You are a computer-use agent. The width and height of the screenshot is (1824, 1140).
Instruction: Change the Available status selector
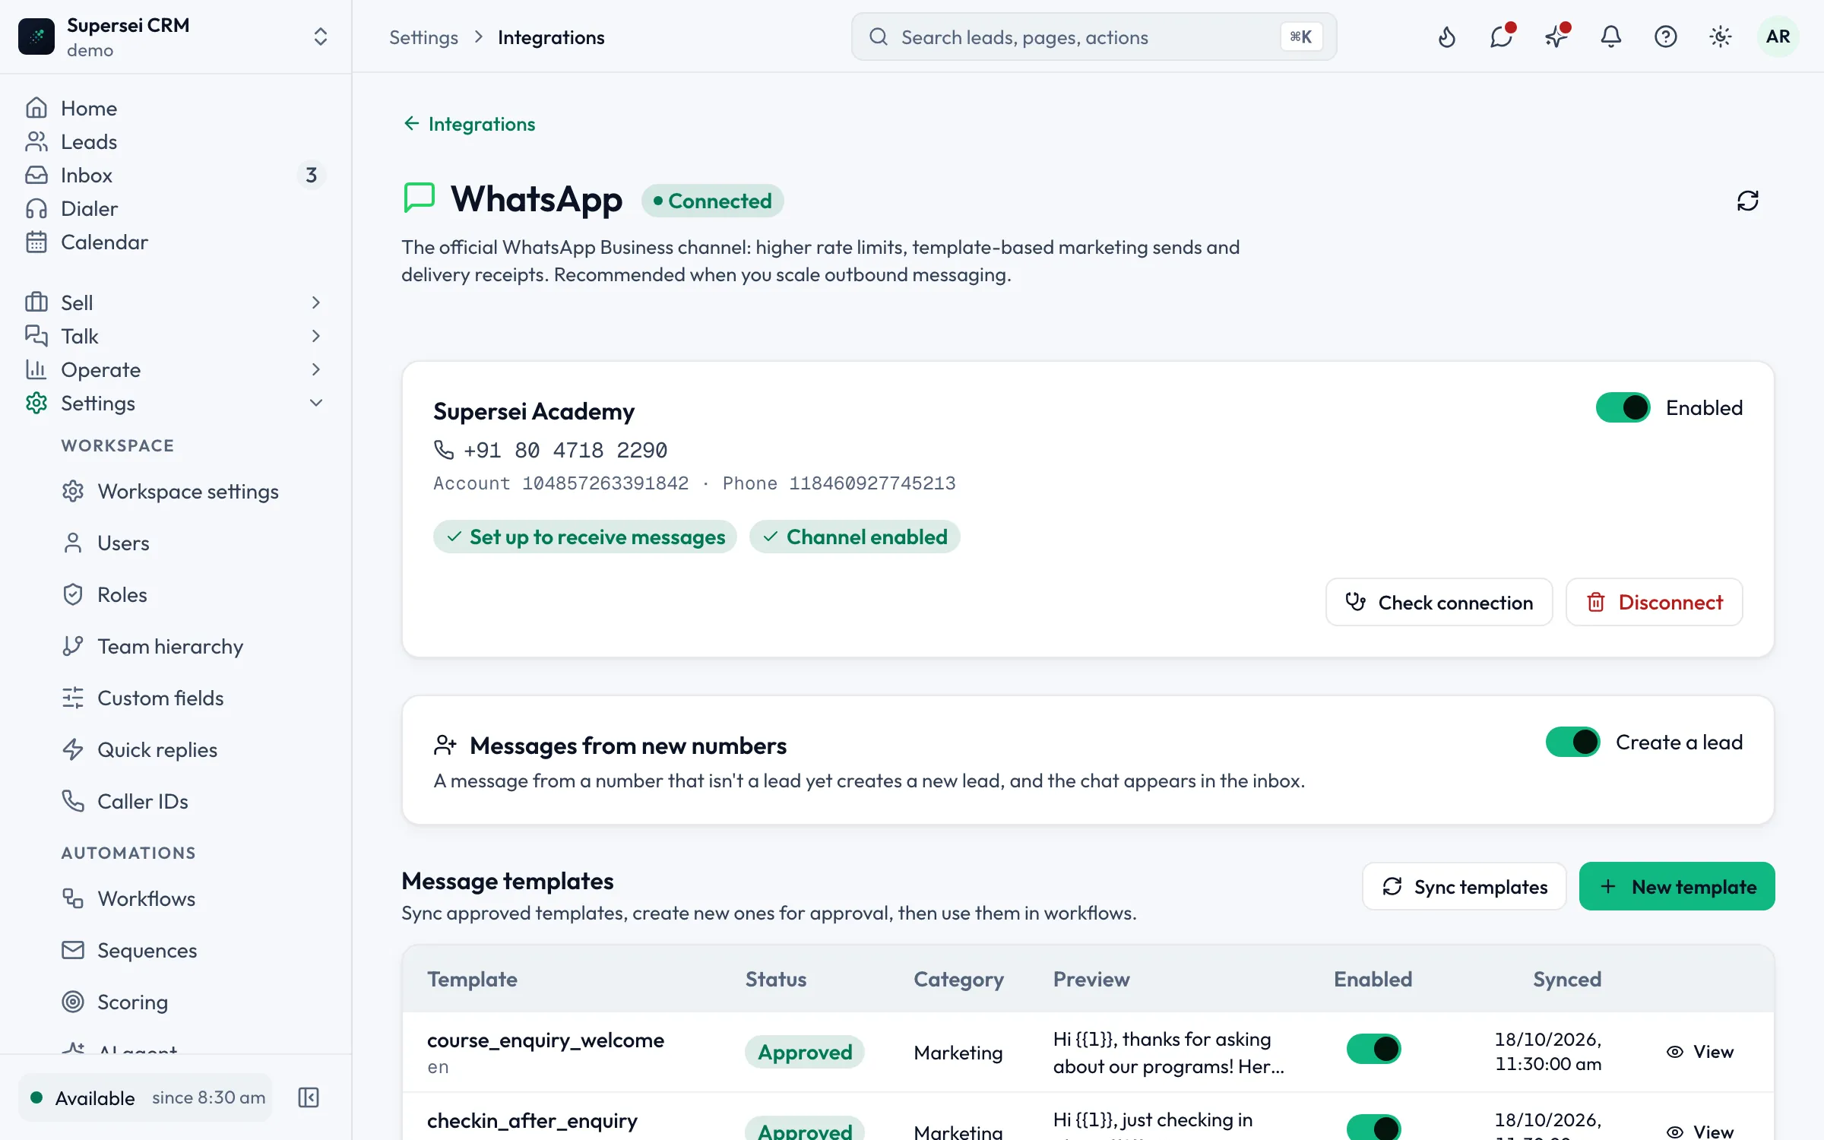click(145, 1097)
